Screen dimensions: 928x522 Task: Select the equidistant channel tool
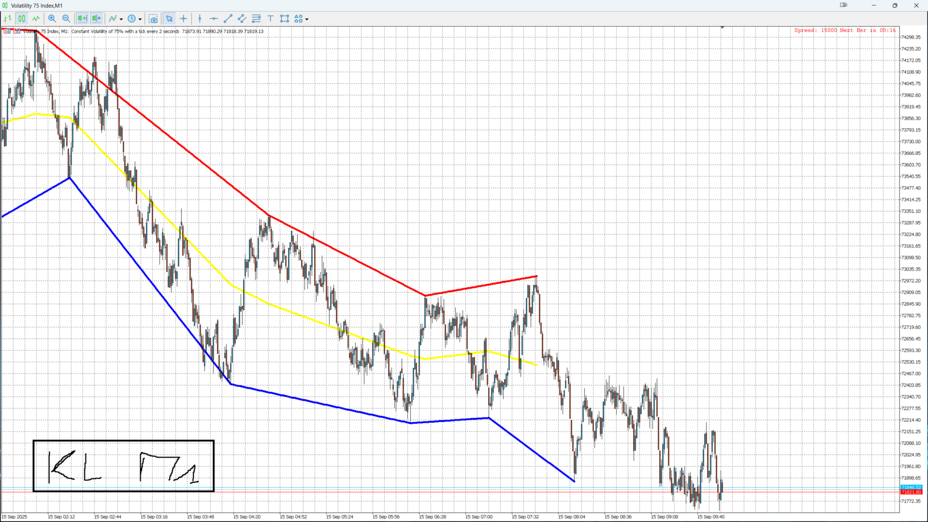pos(242,19)
